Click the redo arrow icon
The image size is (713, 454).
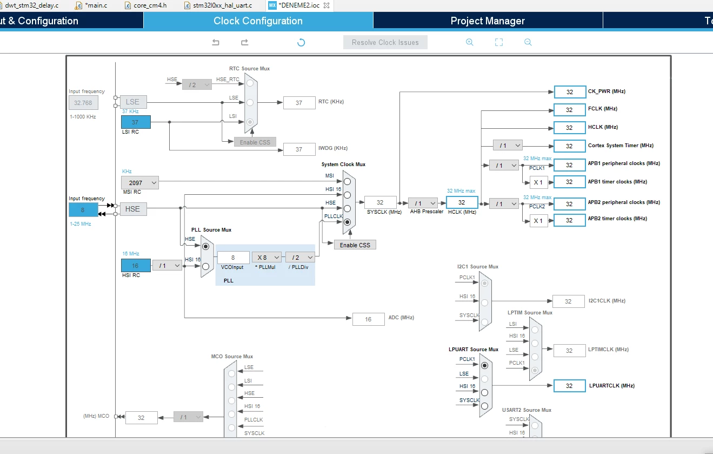(x=244, y=42)
